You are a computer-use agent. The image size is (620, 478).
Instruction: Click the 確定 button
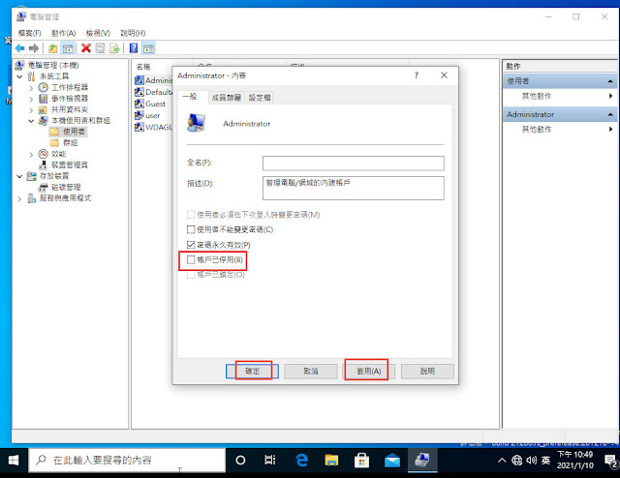click(252, 371)
